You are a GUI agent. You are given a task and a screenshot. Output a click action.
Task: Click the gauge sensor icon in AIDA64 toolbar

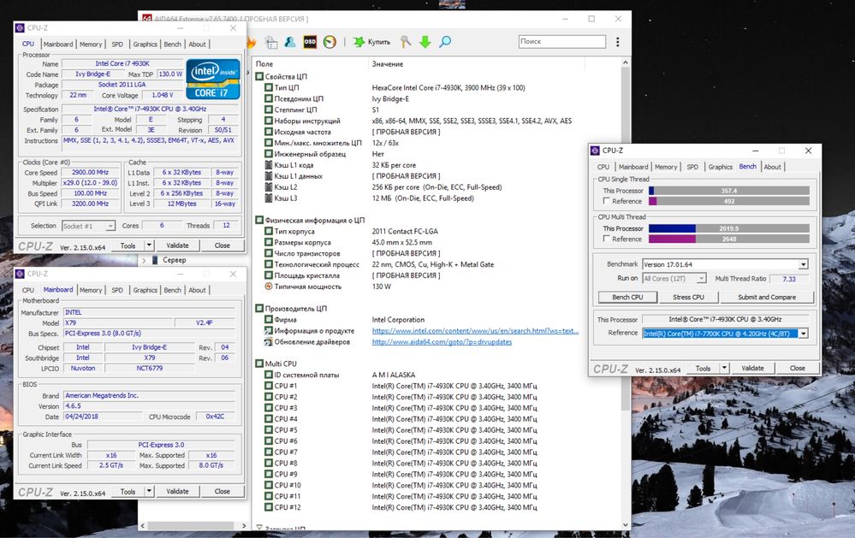pyautogui.click(x=330, y=42)
